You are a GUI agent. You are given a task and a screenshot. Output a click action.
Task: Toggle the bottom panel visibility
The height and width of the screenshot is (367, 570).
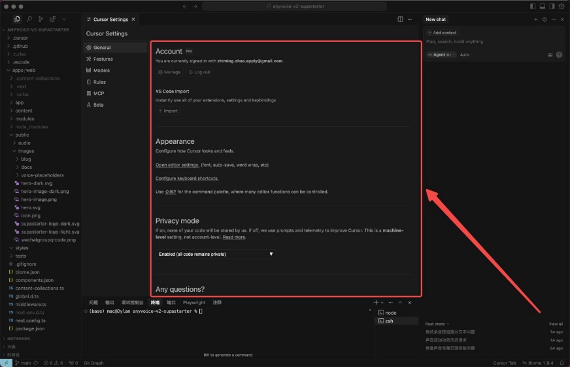[543, 6]
